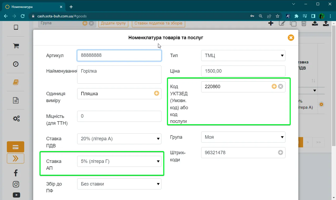Open the orange book catalog icon
Viewport: 336px width, 200px height.
tap(16, 82)
